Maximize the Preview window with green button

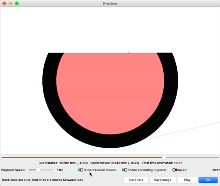click(x=17, y=3)
